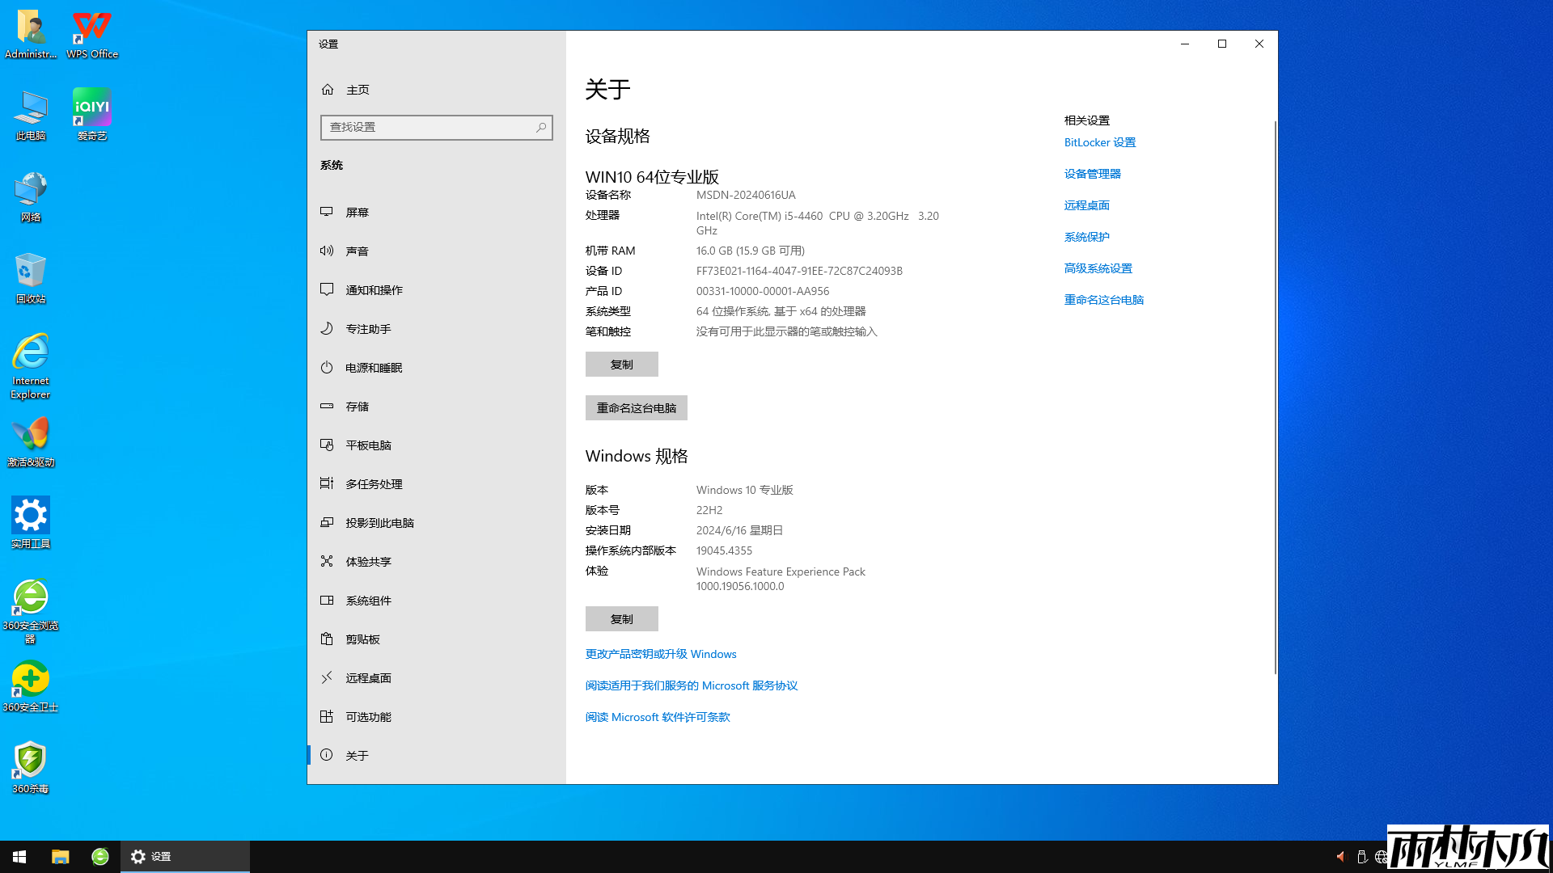Image resolution: width=1553 pixels, height=873 pixels.
Task: Click 重命名这台电脑 button
Action: tap(636, 407)
